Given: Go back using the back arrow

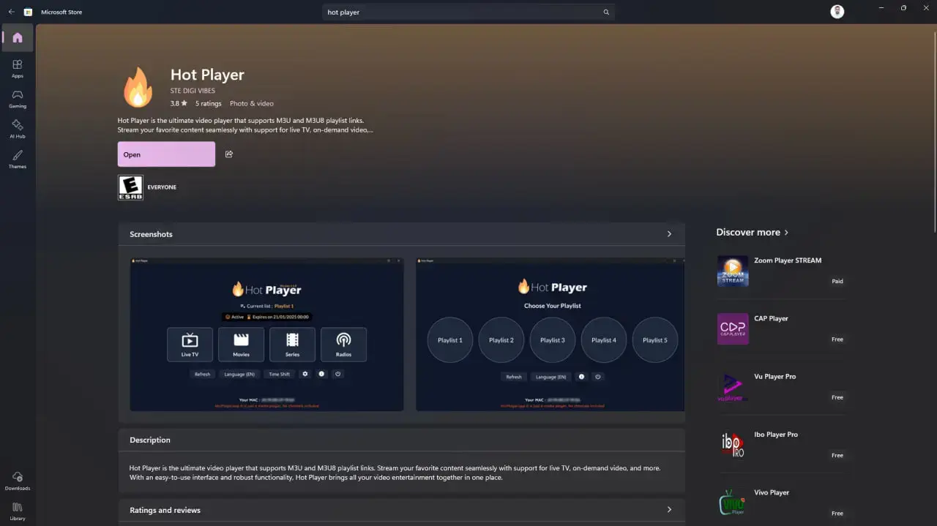Looking at the screenshot, I should coord(11,12).
